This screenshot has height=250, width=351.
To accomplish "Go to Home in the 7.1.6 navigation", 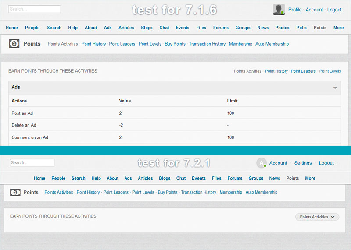I will (x=12, y=28).
